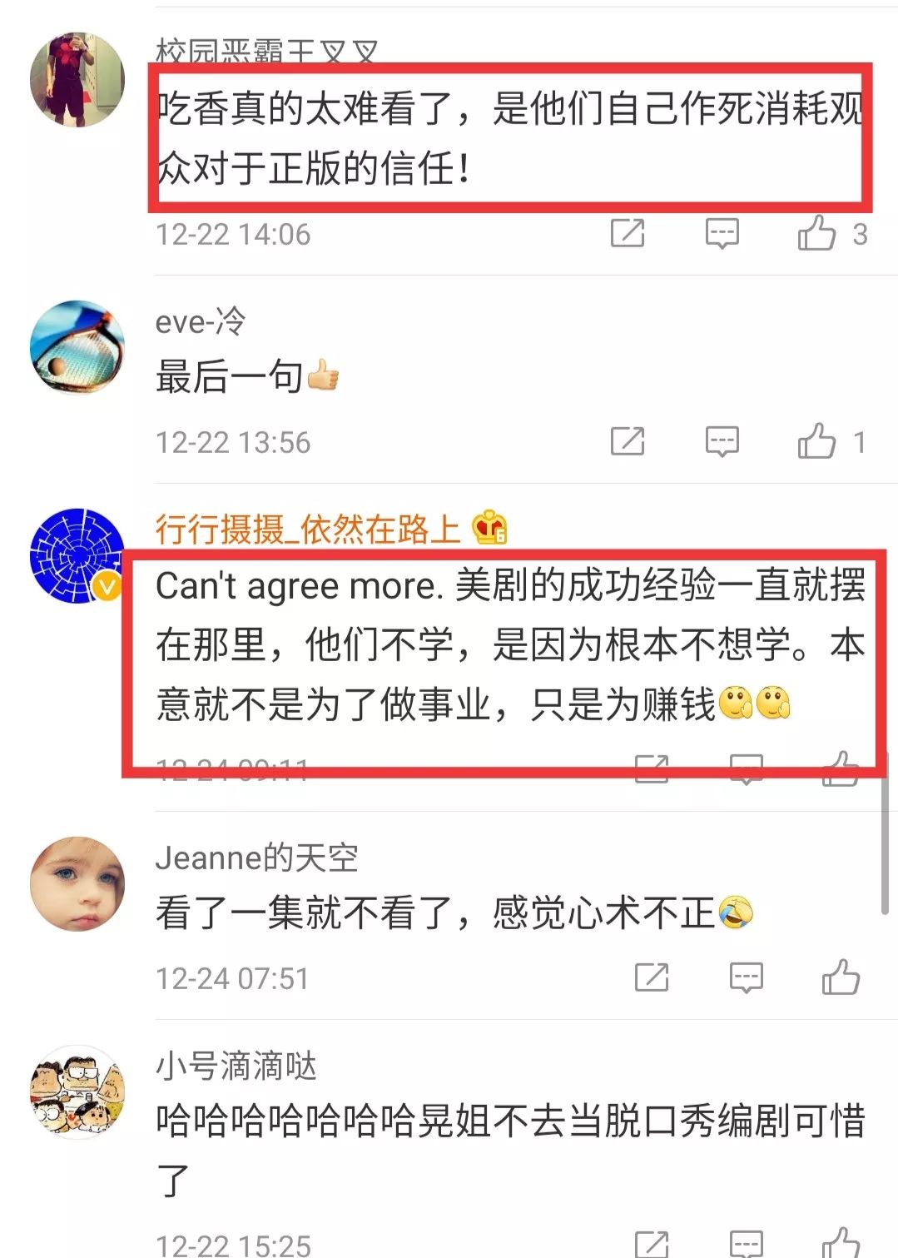Reply to Jeanne的天空's comment
The width and height of the screenshot is (898, 1258).
[x=746, y=978]
